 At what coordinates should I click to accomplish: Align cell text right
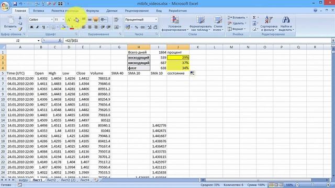click(x=96, y=27)
